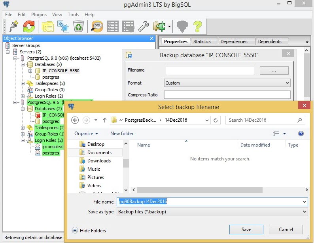Collapse PostgreSQL 9.0 server node
The image size is (314, 243).
[15, 58]
